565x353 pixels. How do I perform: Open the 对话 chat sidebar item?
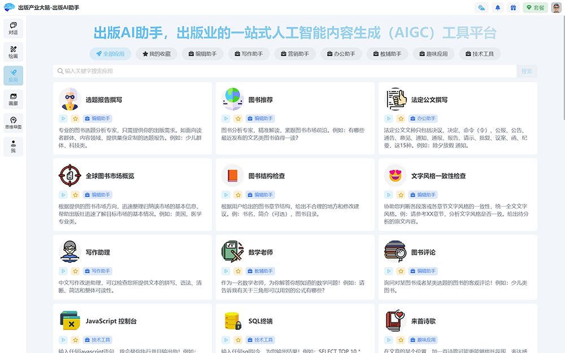13,28
